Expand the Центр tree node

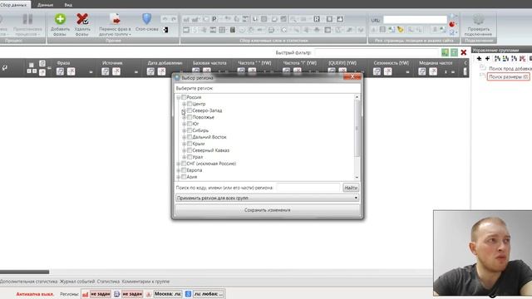click(185, 104)
